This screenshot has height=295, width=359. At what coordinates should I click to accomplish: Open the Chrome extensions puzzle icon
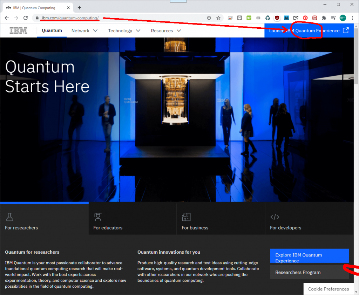[324, 18]
